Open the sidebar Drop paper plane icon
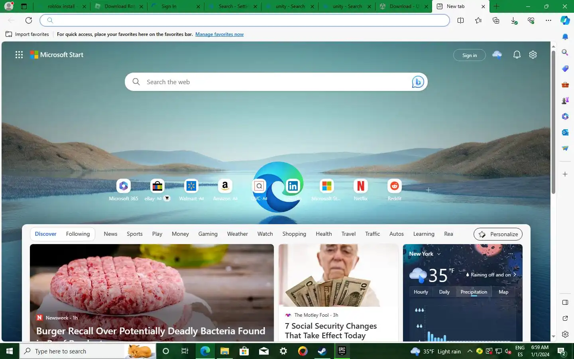This screenshot has width=574, height=359. [x=565, y=148]
